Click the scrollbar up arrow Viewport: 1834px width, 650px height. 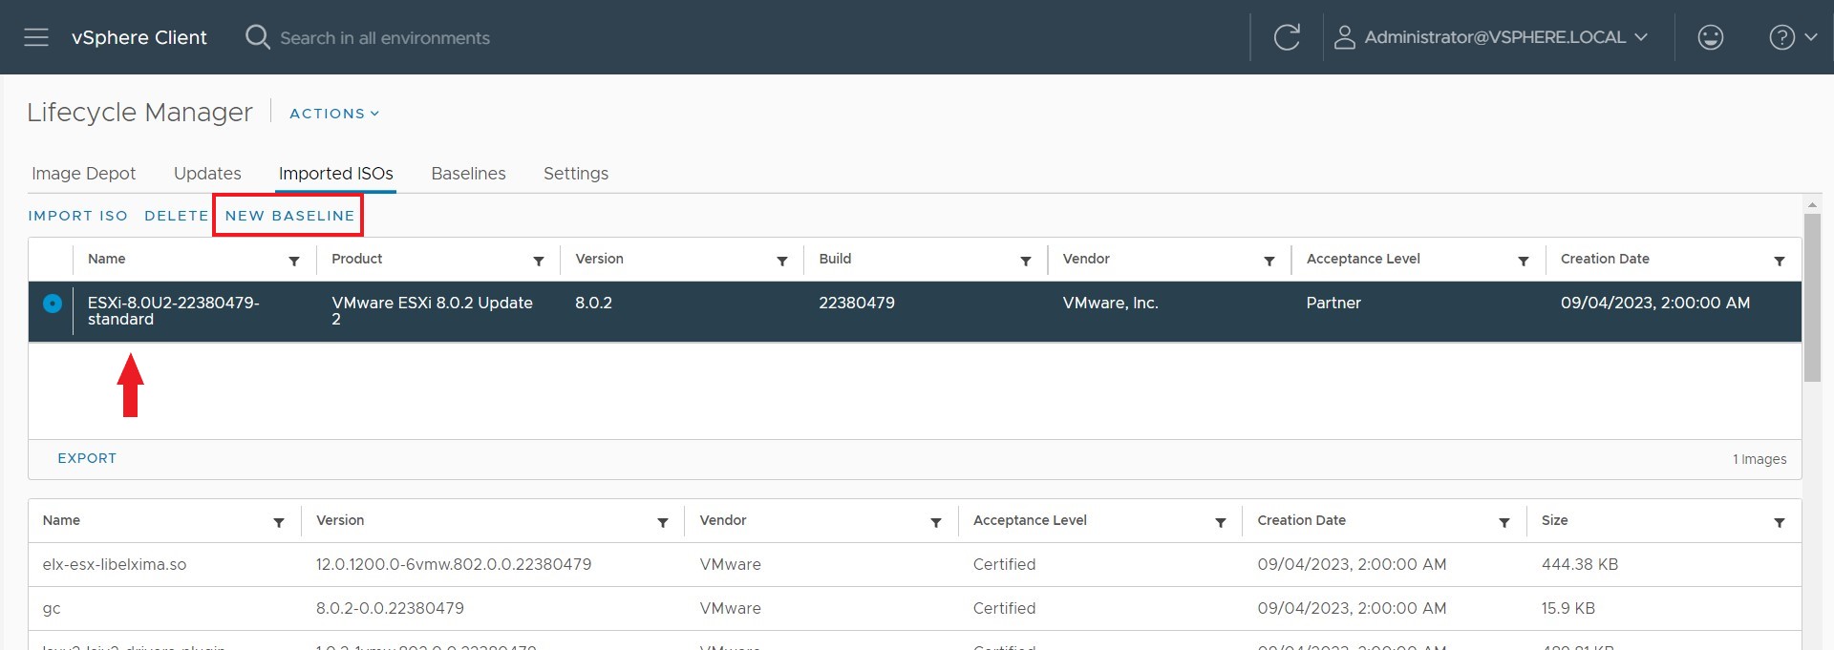(1812, 204)
